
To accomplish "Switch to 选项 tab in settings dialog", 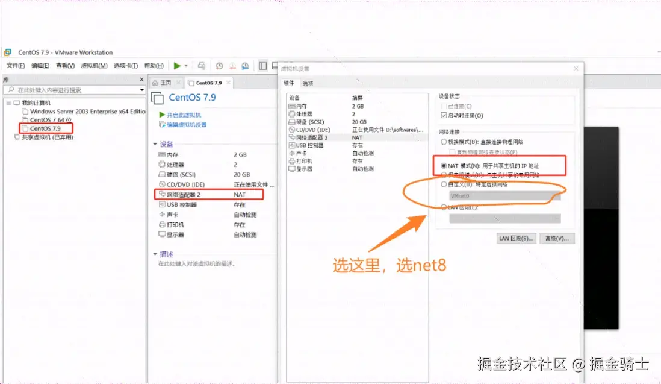I will tap(308, 84).
